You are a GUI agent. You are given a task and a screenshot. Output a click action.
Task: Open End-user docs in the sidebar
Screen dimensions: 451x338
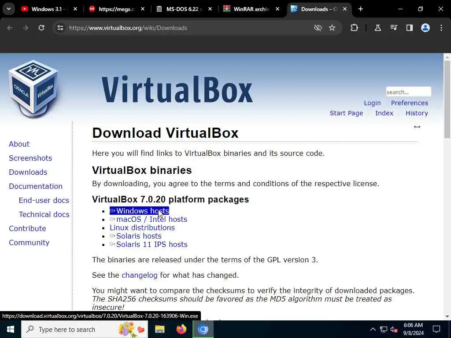coord(44,200)
